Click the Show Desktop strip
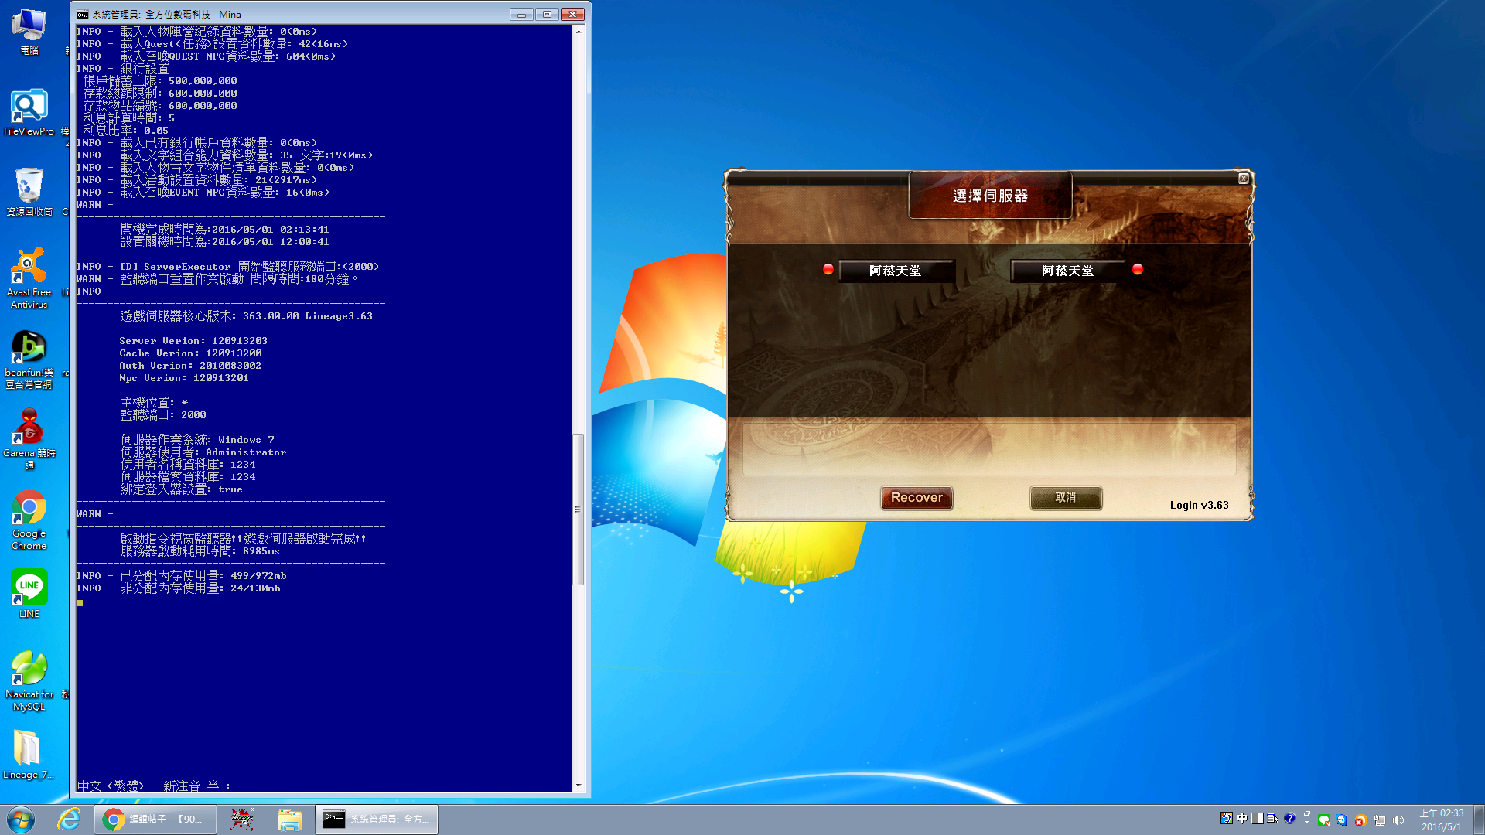This screenshot has height=835, width=1485. 1479,820
